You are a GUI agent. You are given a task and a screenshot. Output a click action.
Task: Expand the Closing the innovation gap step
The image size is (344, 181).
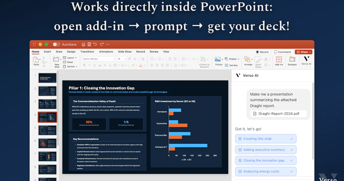coord(266,161)
